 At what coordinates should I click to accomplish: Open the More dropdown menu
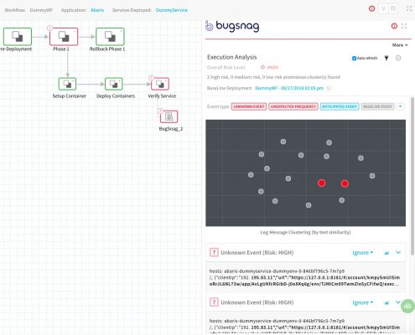pyautogui.click(x=400, y=45)
